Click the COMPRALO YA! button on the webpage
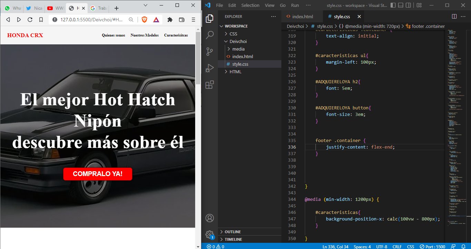This screenshot has height=249, width=471. (x=98, y=174)
